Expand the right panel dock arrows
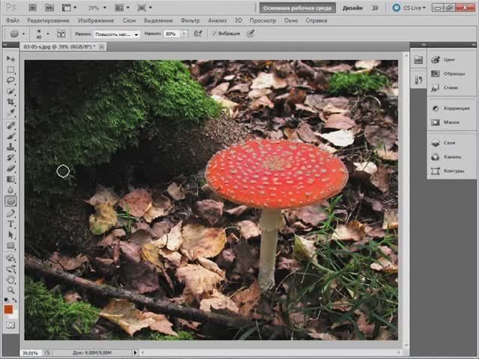 click(474, 45)
